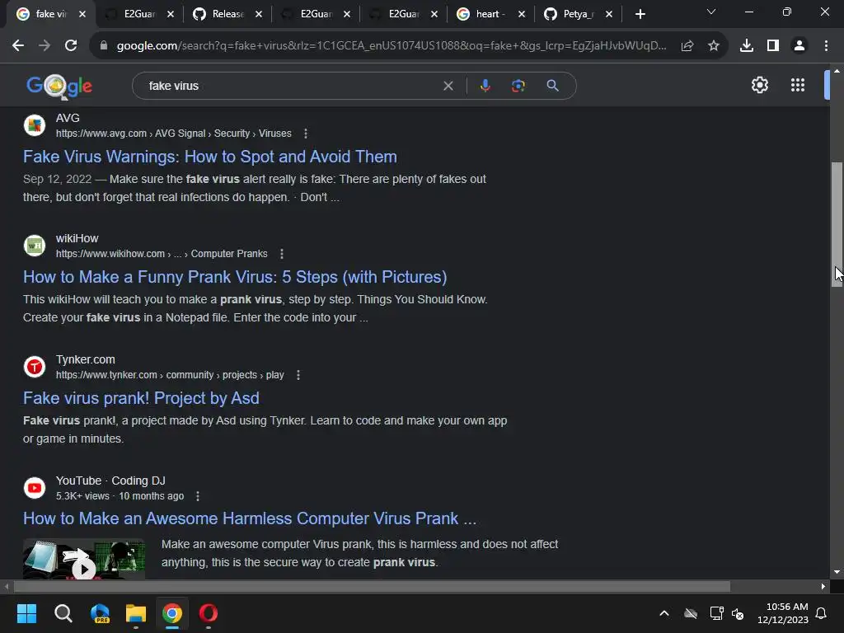The width and height of the screenshot is (844, 633).
Task: Open more options for YouTube result
Action: tap(198, 495)
